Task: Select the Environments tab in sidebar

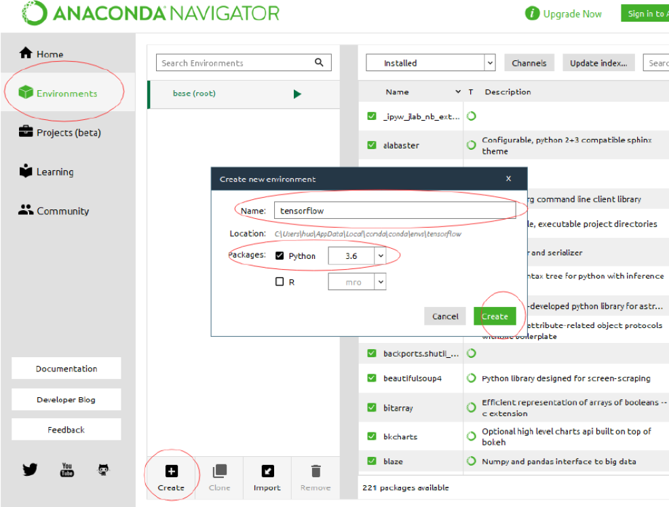Action: pos(68,92)
